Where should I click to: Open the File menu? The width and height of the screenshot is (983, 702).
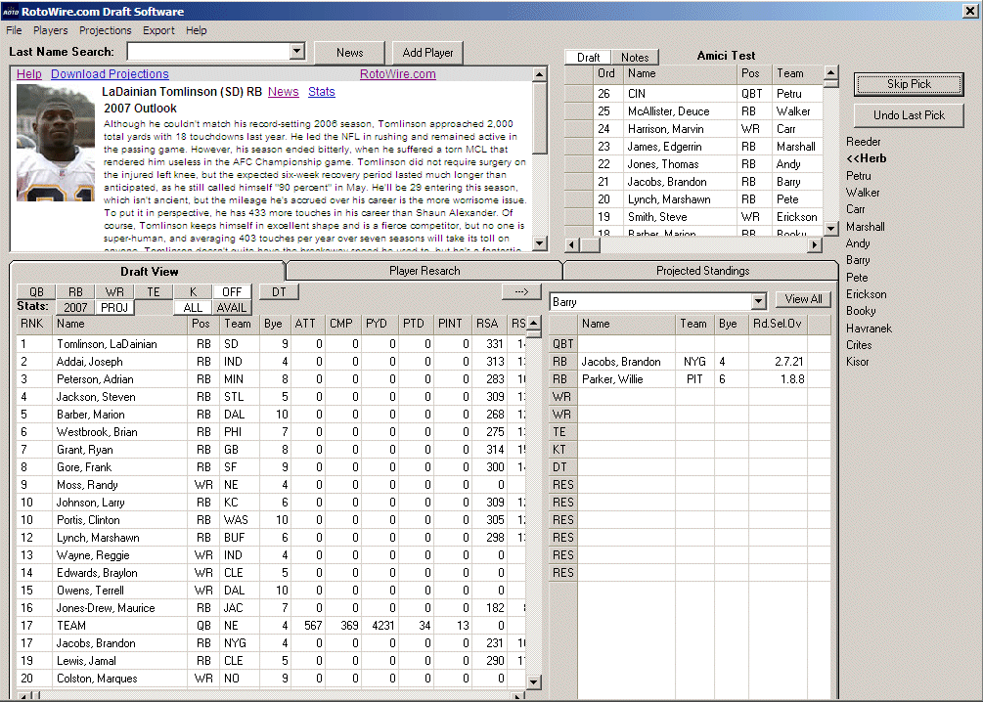[x=14, y=30]
